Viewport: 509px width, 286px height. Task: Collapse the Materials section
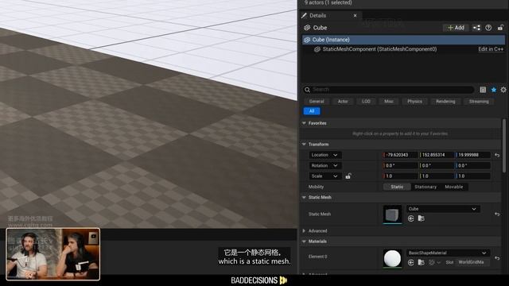(x=304, y=242)
